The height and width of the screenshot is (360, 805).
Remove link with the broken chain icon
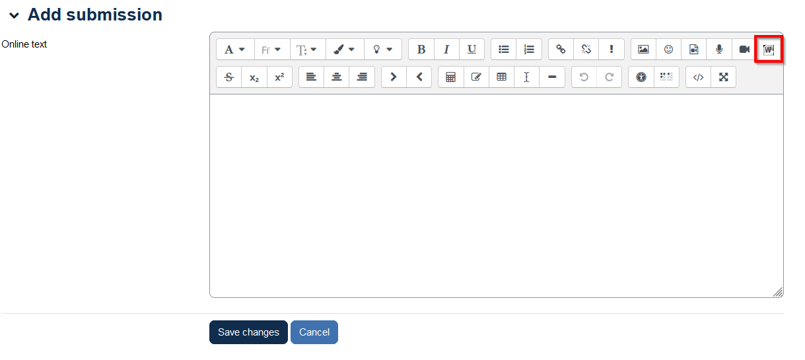586,50
